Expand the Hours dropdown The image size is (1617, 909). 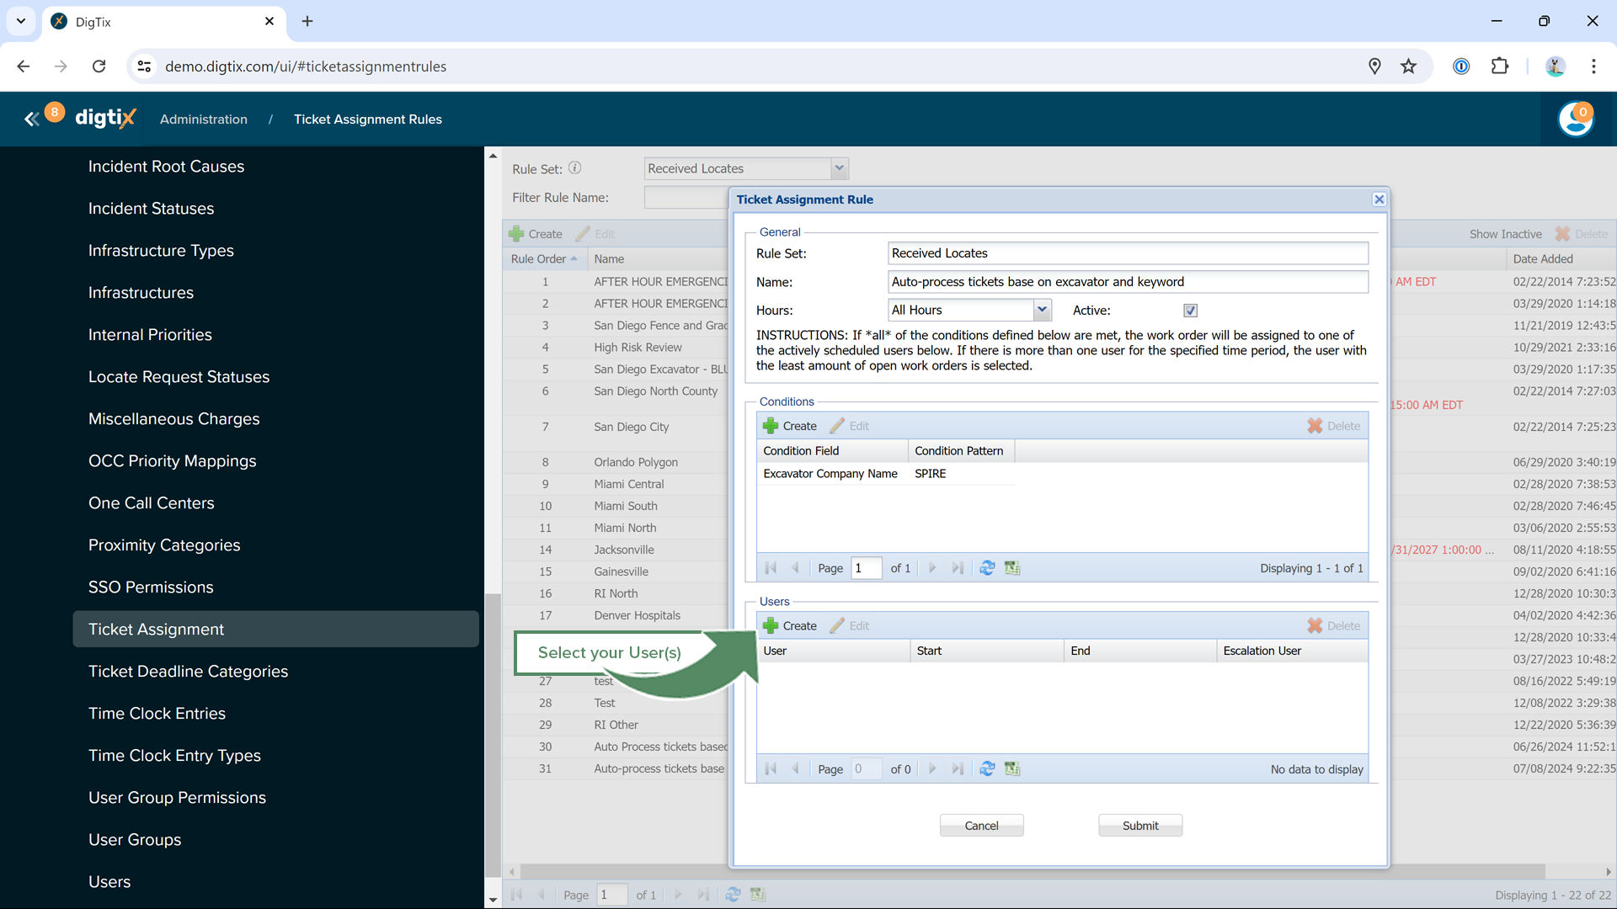pyautogui.click(x=1042, y=310)
